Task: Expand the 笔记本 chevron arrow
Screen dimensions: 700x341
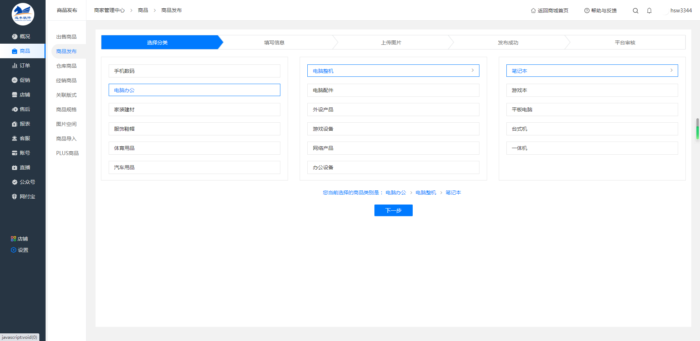Action: tap(672, 70)
